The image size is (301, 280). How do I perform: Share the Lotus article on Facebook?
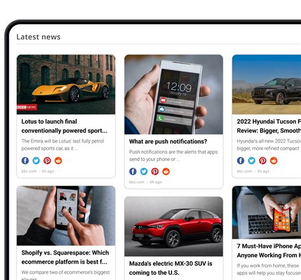[25, 160]
